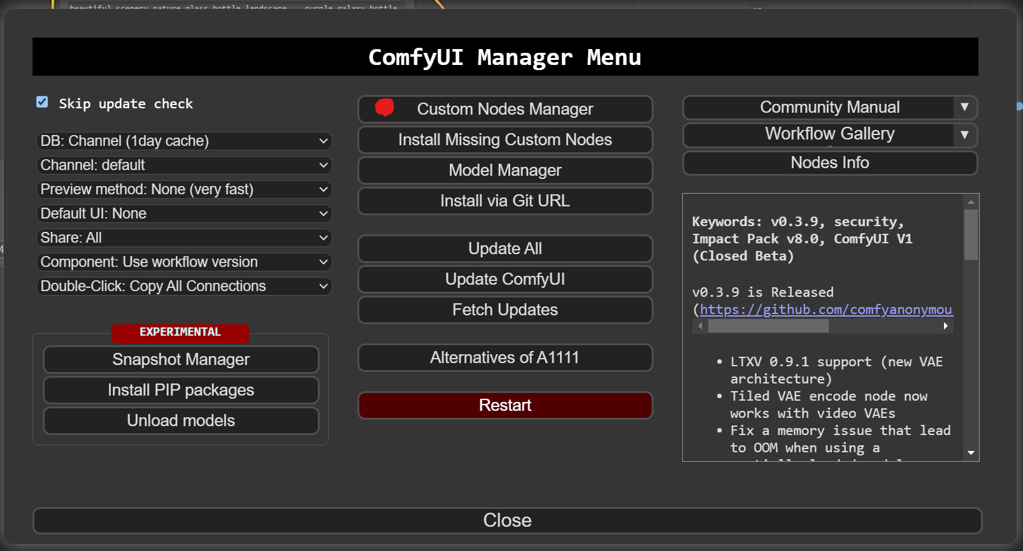Click the red dot on Custom Nodes Manager

pyautogui.click(x=384, y=108)
